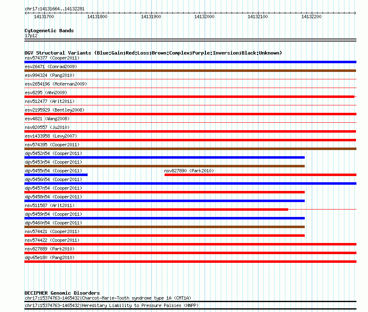The width and height of the screenshot is (368, 312).
Task: Open esv2654196 (McKernan2009) variant entry
Action: [x=56, y=84]
